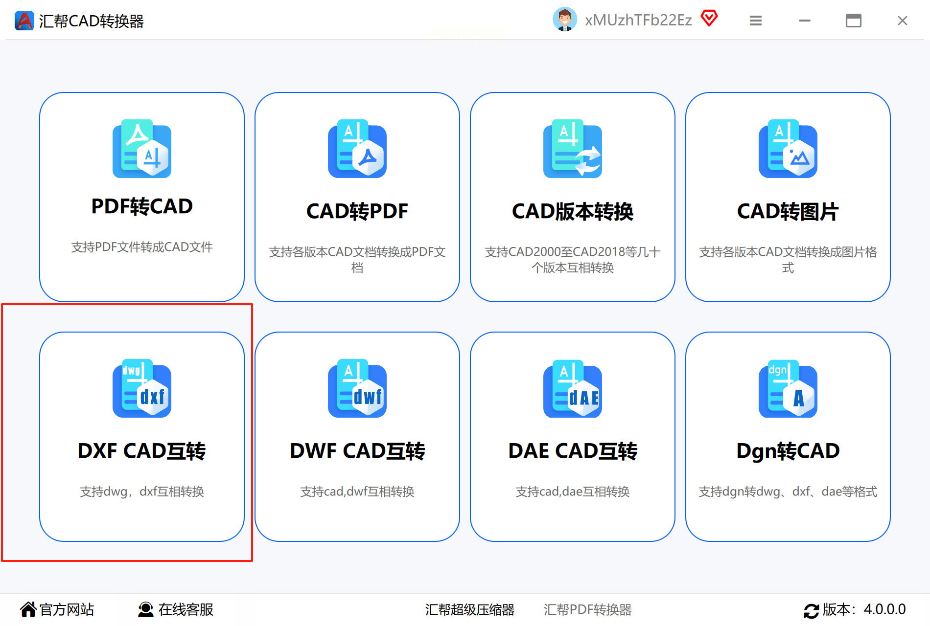Contact 在线客服 support
930x626 pixels.
point(175,609)
